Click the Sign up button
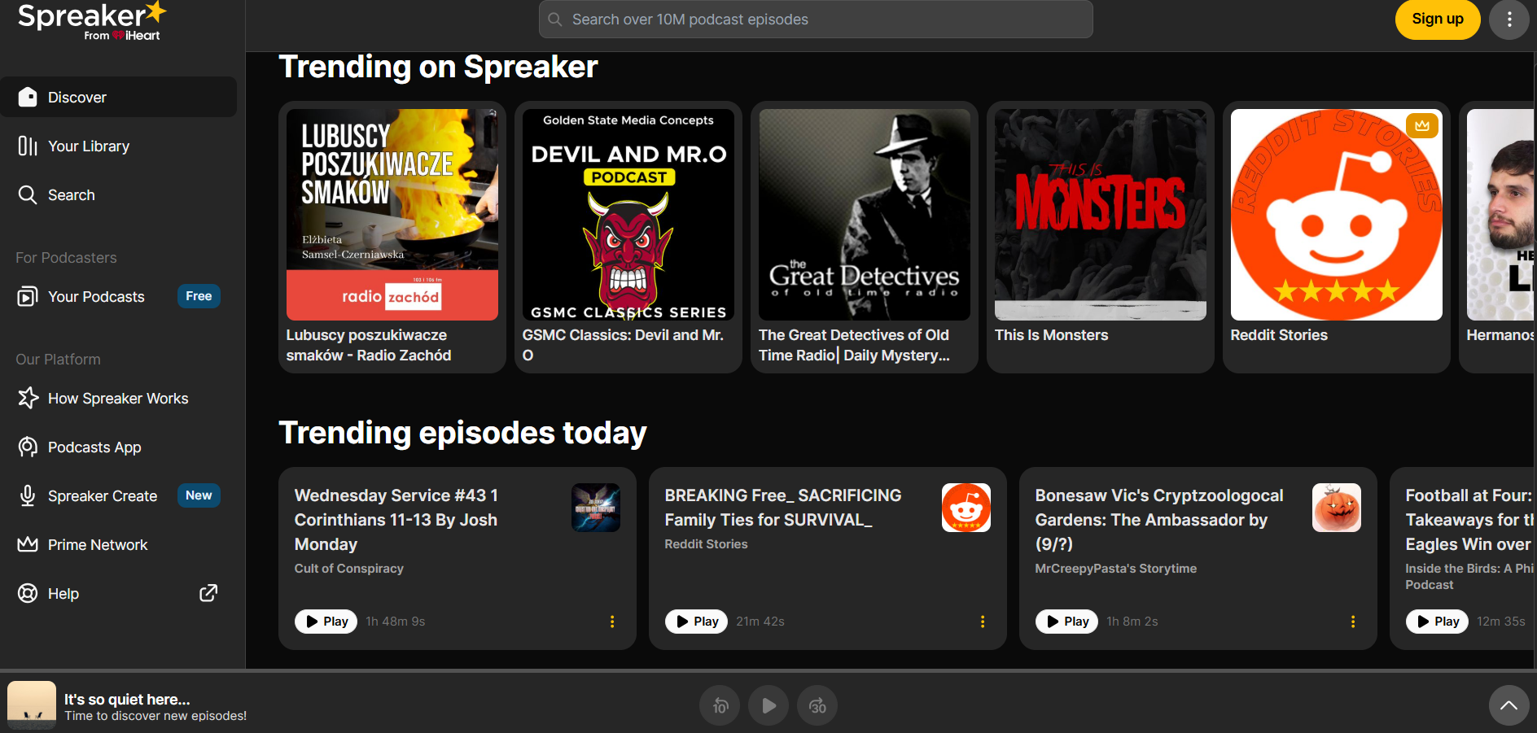The height and width of the screenshot is (733, 1537). (x=1437, y=20)
